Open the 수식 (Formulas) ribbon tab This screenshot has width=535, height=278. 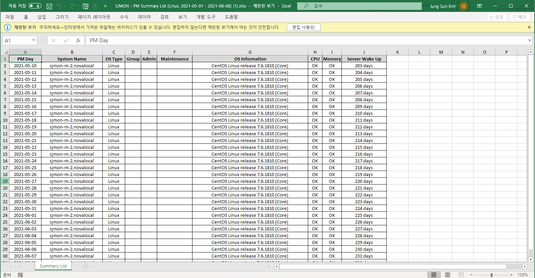(124, 17)
